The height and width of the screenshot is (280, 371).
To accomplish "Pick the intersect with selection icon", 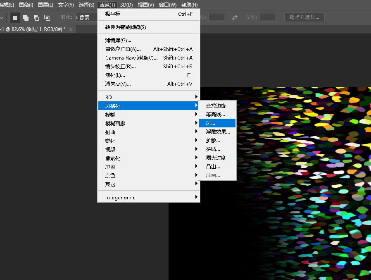I will [x=47, y=17].
